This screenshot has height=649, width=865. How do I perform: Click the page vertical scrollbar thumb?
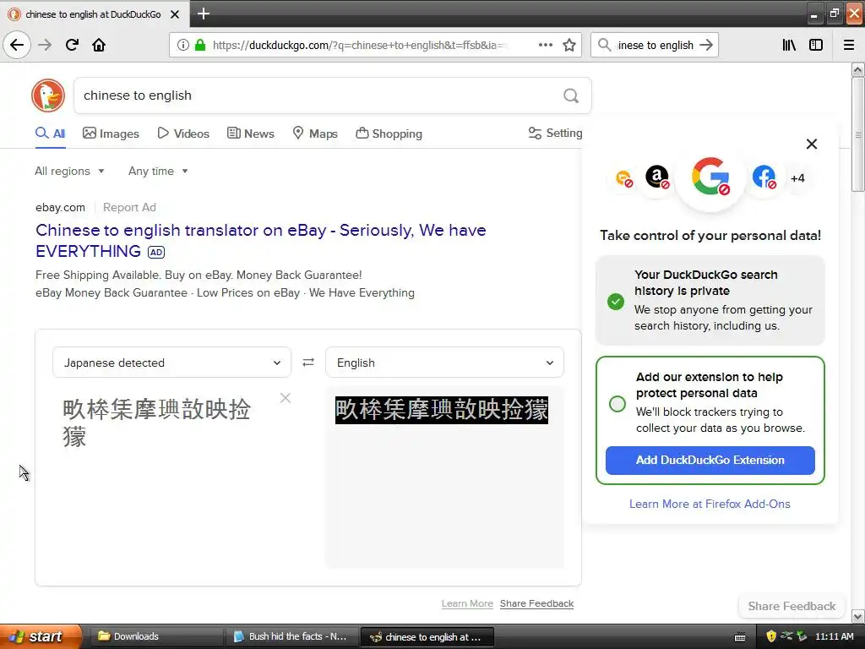click(857, 134)
